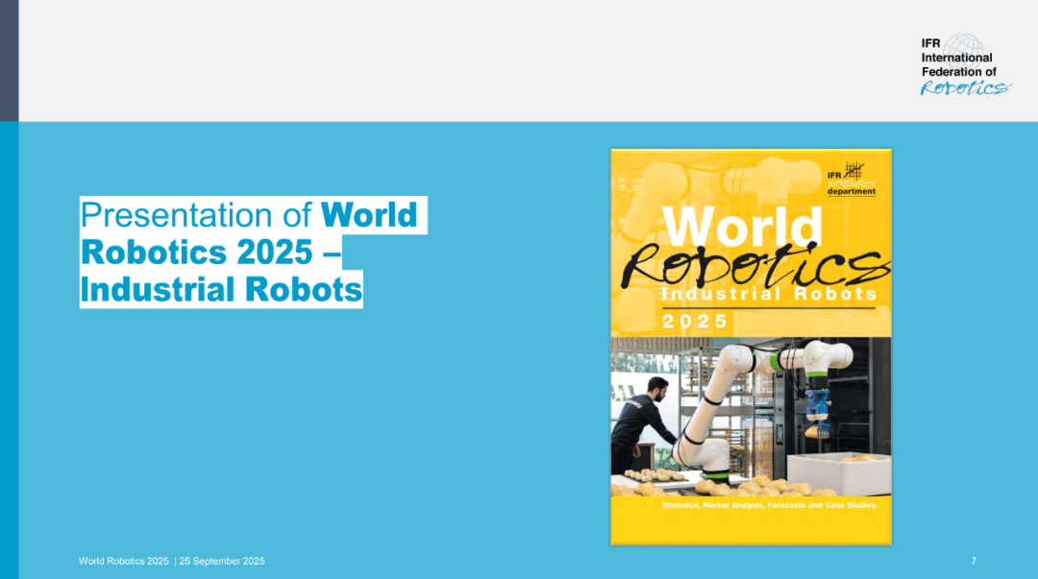Click the 'IFR statistical department' logo on the cover
Viewport: 1038px width, 579px height.
click(852, 180)
